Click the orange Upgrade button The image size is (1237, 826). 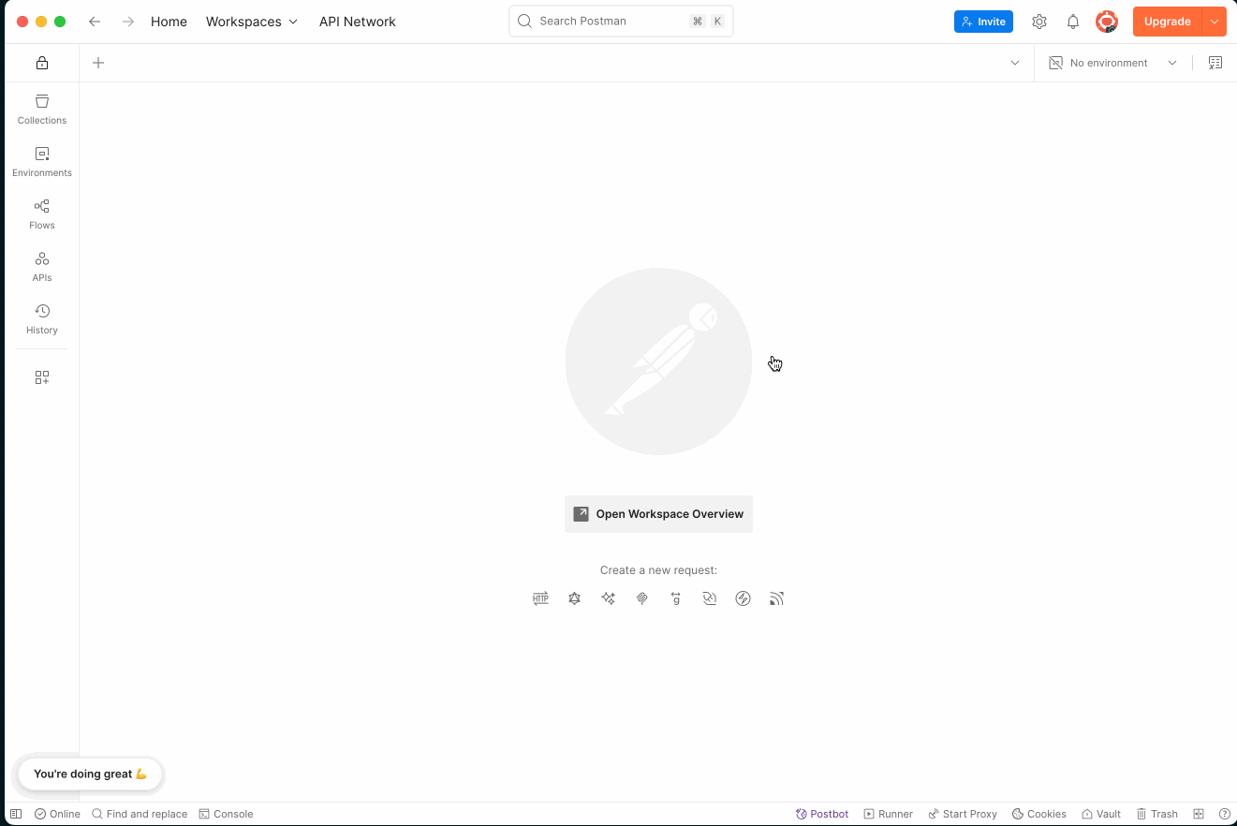click(1167, 22)
